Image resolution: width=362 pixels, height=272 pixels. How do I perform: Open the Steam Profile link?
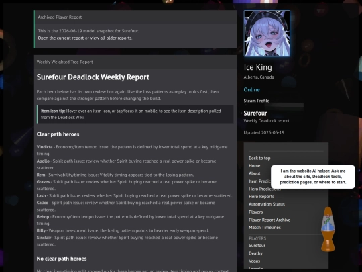coord(257,101)
